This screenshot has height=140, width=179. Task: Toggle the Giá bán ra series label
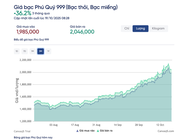click(106, 131)
